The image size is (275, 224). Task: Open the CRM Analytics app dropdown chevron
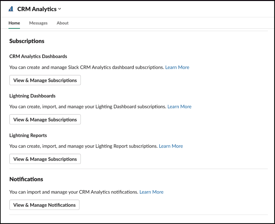tap(60, 9)
